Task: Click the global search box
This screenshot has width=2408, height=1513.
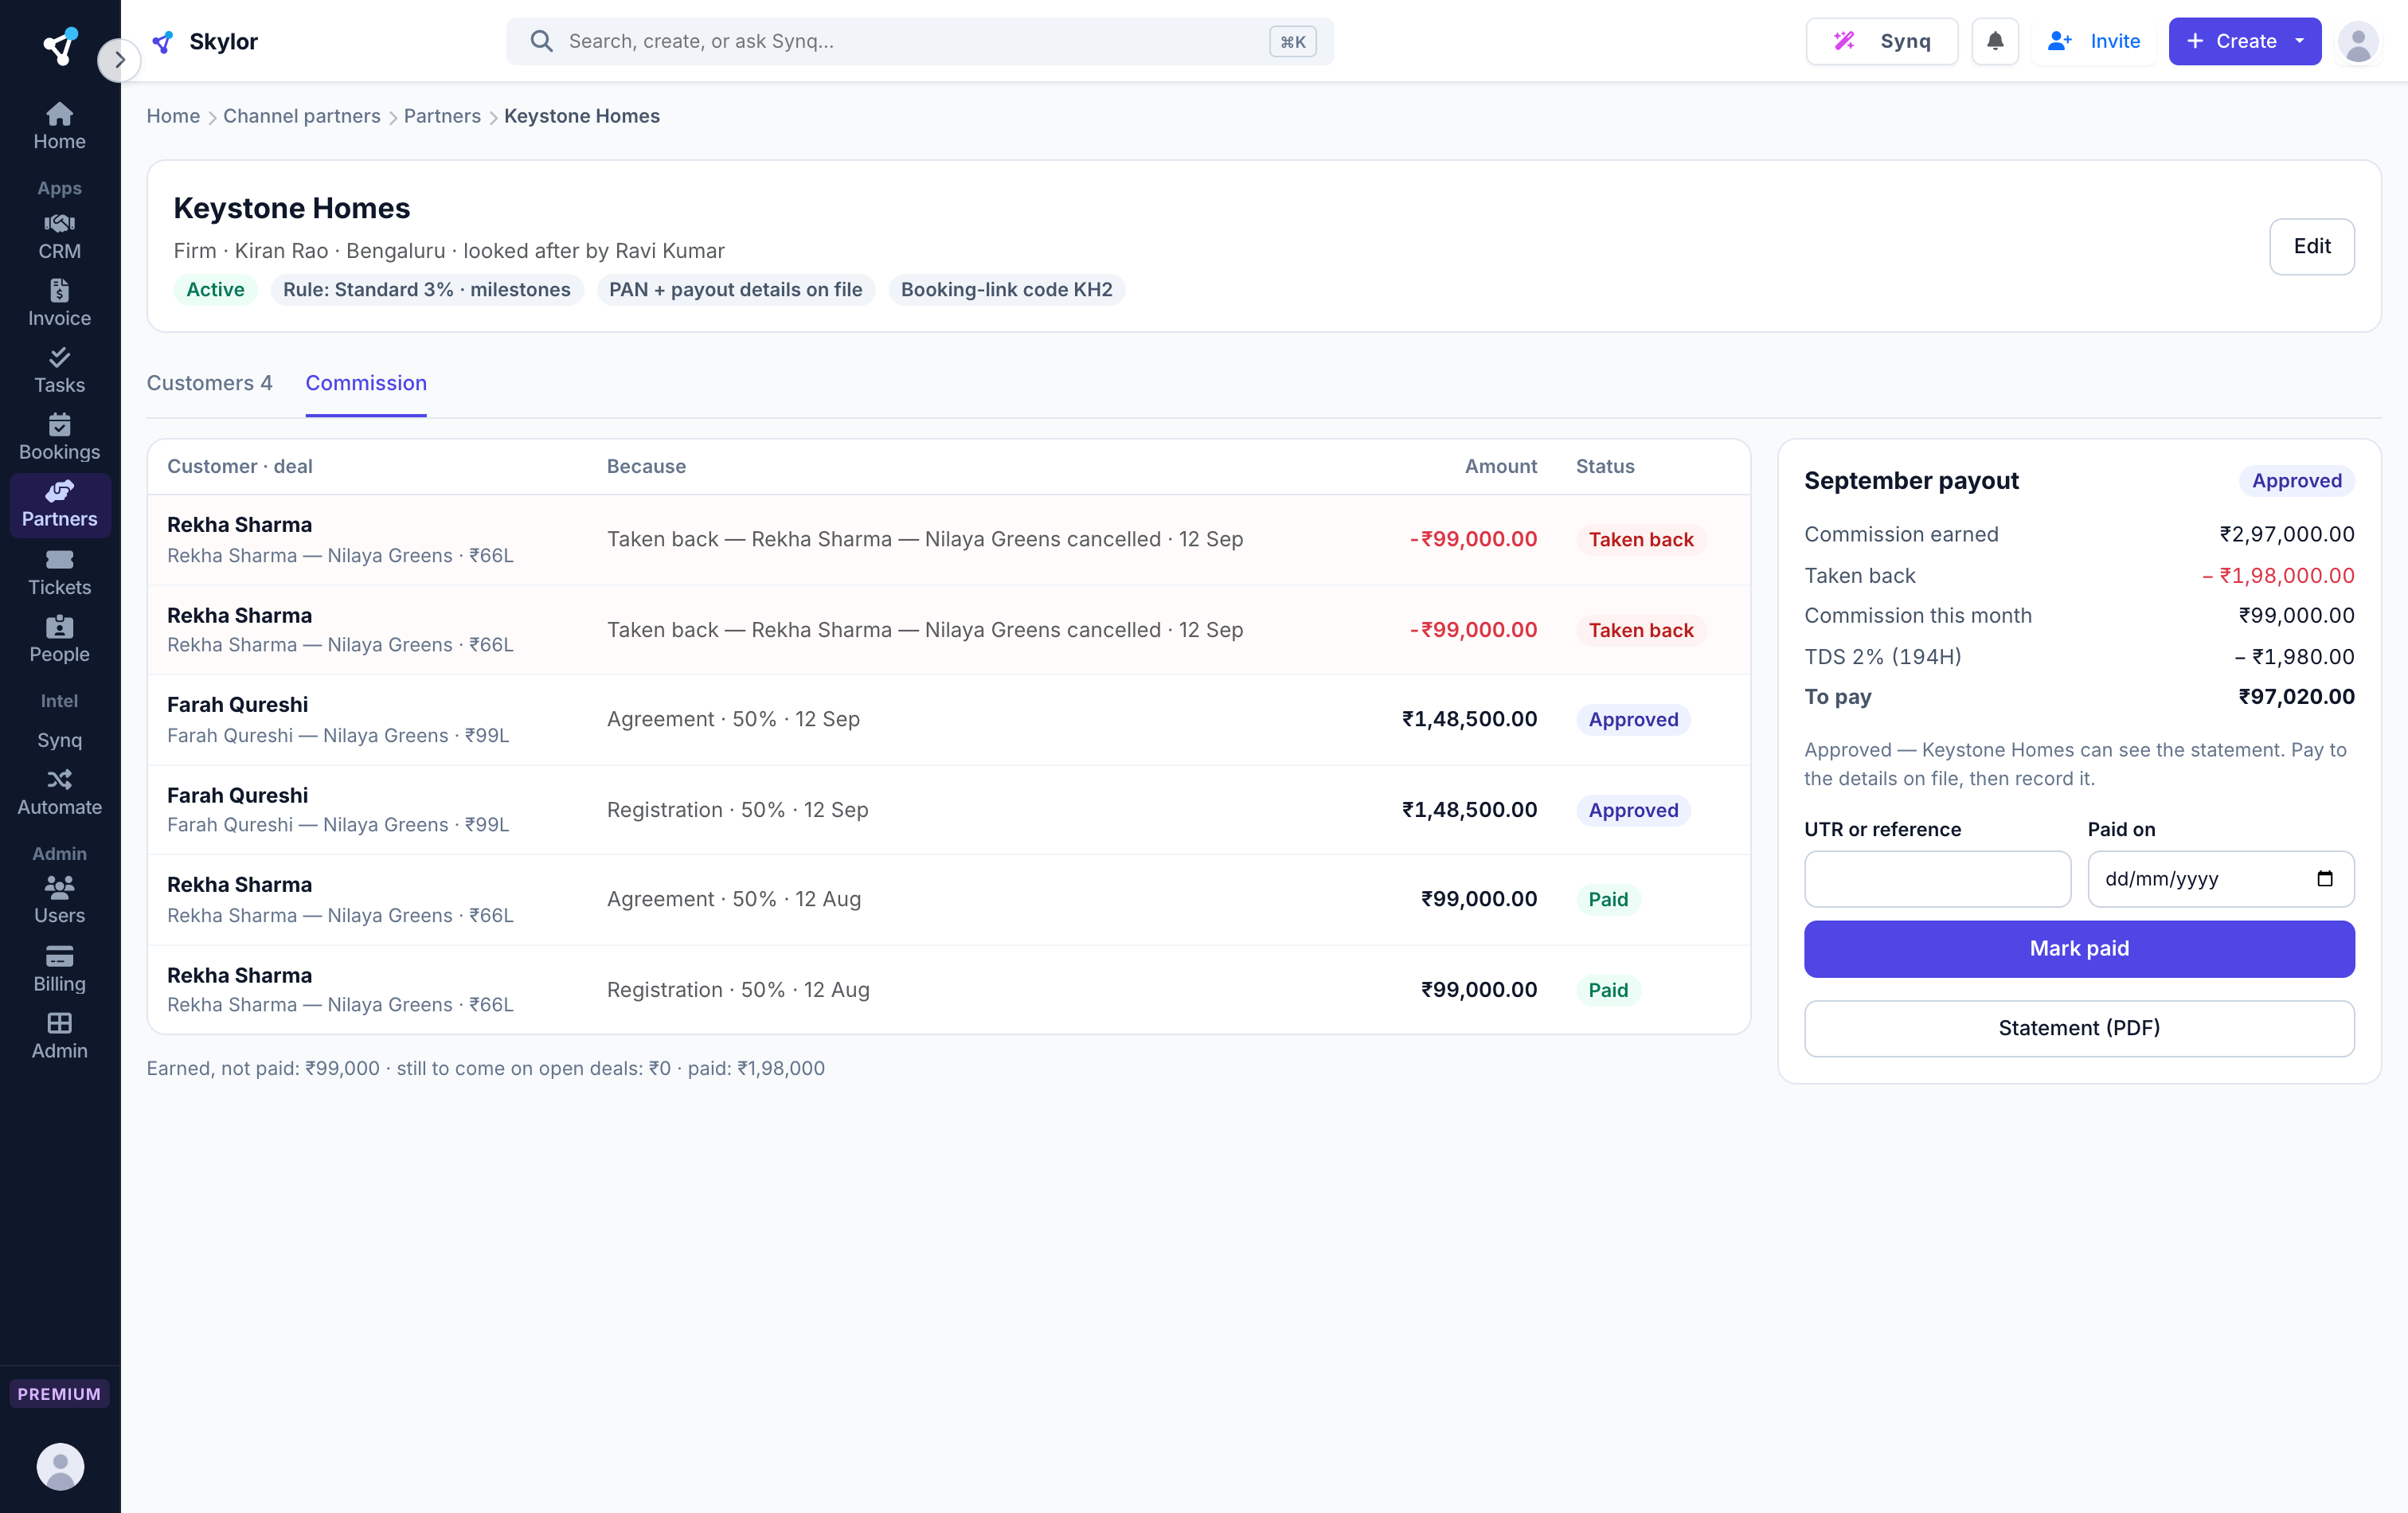Action: coord(919,41)
